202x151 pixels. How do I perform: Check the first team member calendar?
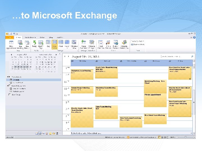(11, 89)
